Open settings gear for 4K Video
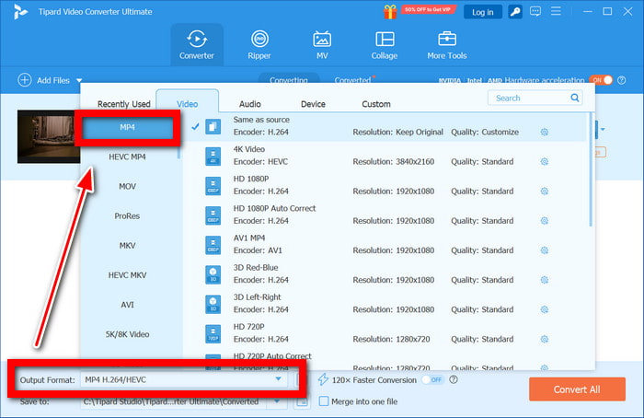Screen dimensions: 644x418 click(545, 161)
